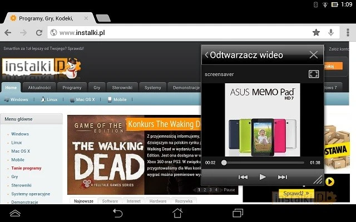Switch video player to fullscreen
The image size is (356, 222).
(314, 74)
